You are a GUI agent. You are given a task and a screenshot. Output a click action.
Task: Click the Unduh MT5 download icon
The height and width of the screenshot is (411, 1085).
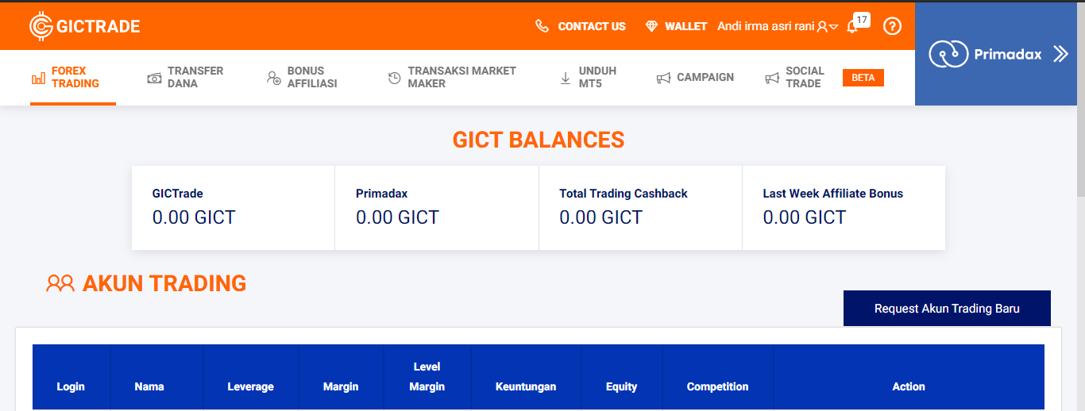pos(566,78)
